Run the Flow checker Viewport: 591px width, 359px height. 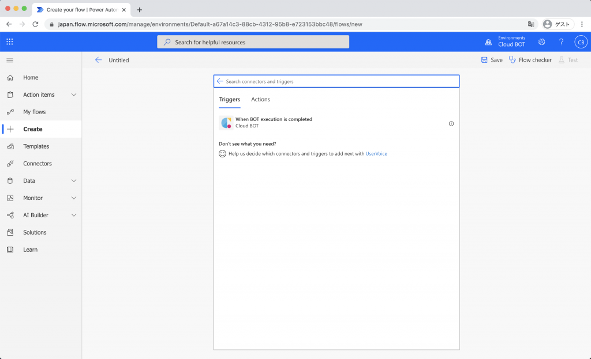(x=530, y=60)
